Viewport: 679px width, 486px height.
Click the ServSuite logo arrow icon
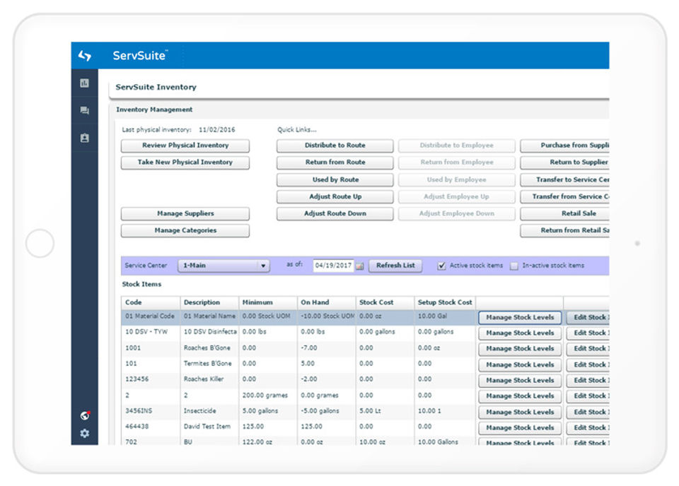(x=85, y=55)
